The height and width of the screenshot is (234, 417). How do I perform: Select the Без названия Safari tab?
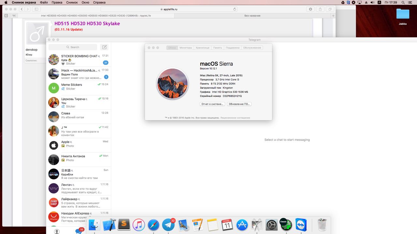pyautogui.click(x=252, y=16)
